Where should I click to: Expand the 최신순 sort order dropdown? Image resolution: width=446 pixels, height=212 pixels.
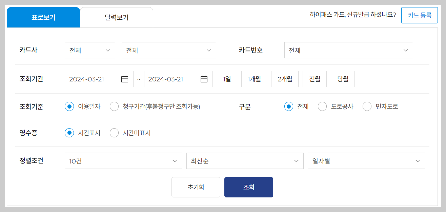click(x=245, y=160)
